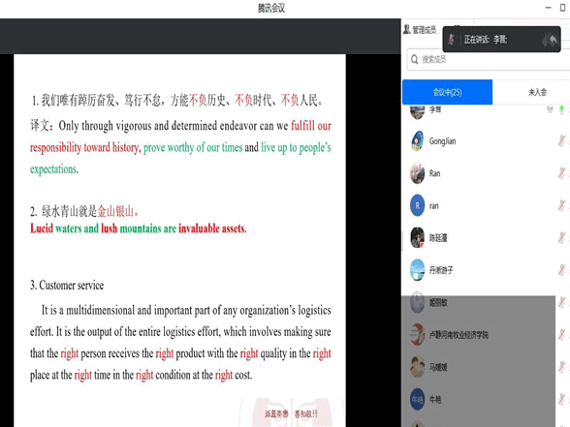Click the magnifier icon in member search
The width and height of the screenshot is (570, 427).
pos(414,59)
